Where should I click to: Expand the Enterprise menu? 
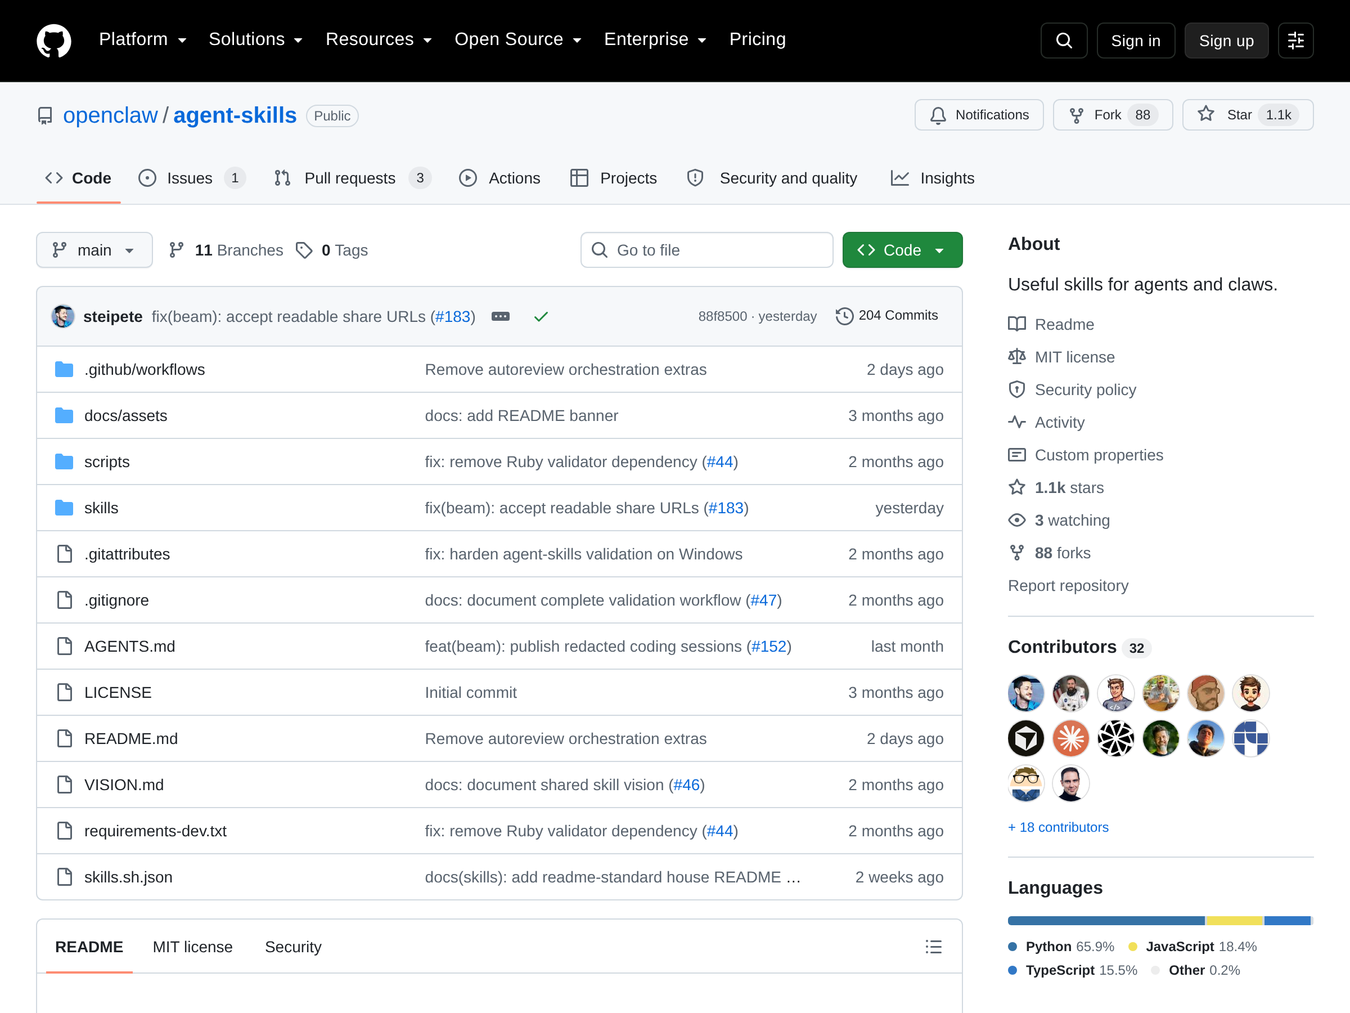click(655, 39)
